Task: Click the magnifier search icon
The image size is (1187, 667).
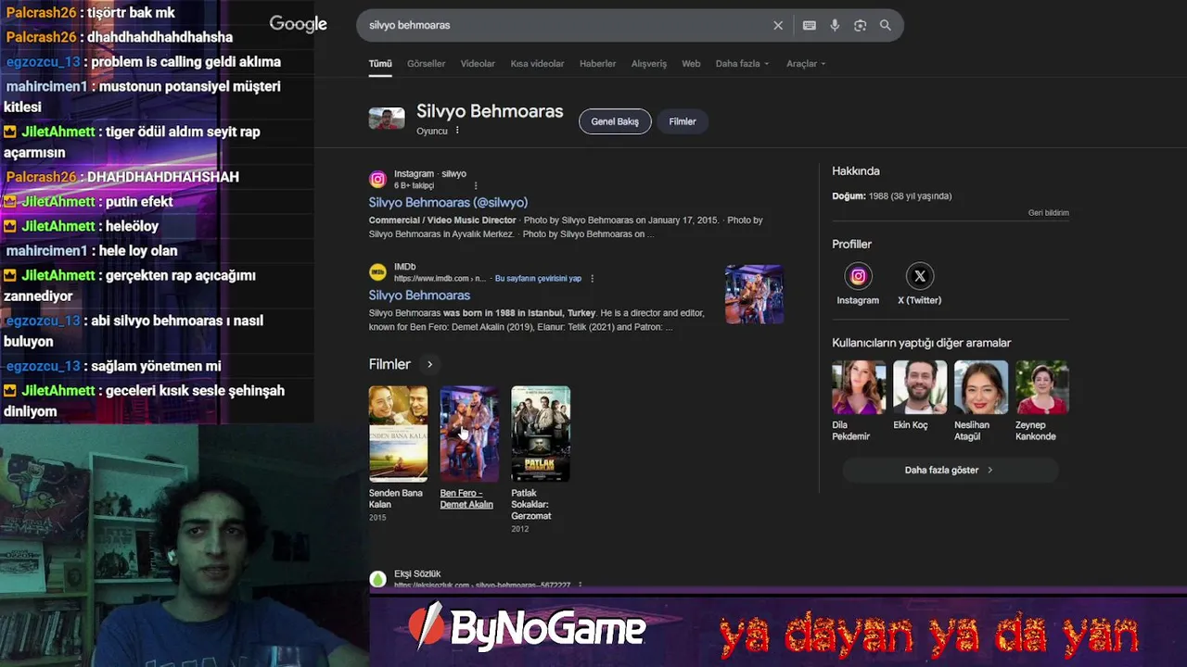Action: 886,26
